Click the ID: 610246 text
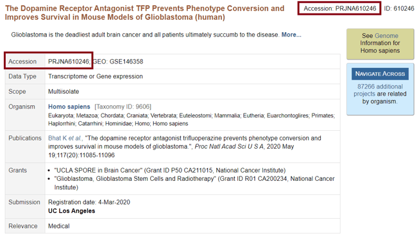 pos(399,8)
